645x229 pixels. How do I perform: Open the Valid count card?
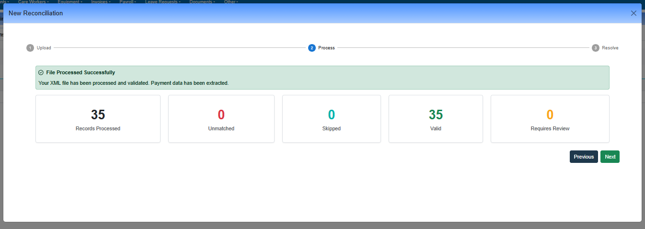coord(436,119)
